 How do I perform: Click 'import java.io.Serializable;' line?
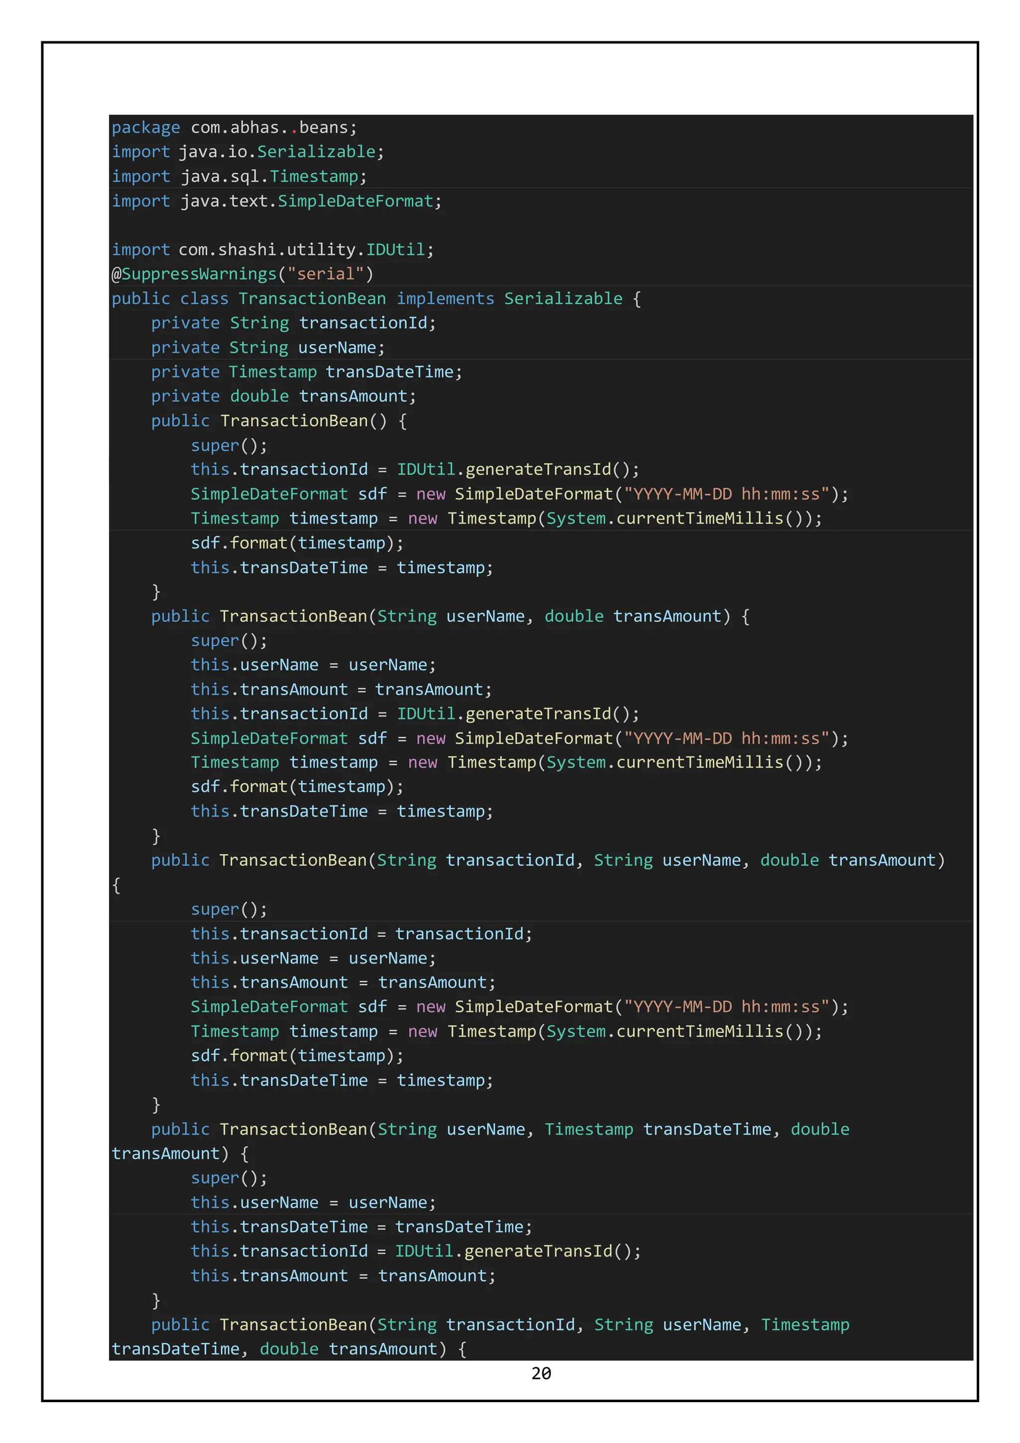(x=248, y=152)
